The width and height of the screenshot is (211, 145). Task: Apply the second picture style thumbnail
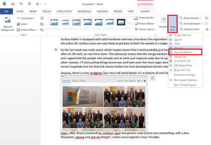coord(65,22)
